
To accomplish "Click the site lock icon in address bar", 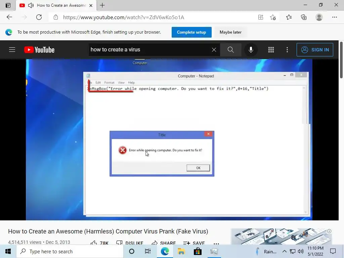I will 56,17.
